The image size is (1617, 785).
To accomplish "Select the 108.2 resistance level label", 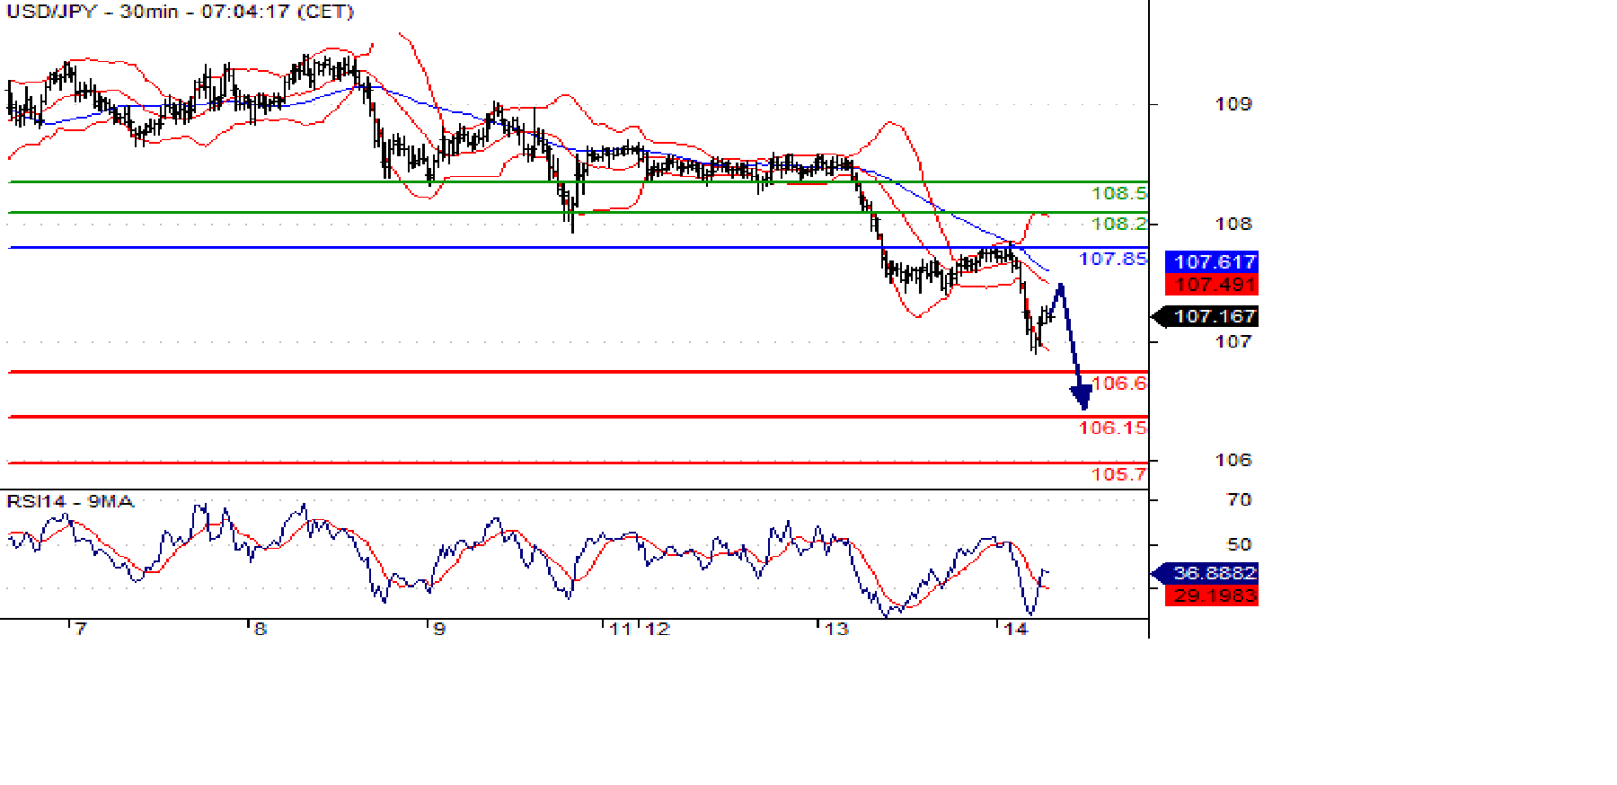I will pyautogui.click(x=1119, y=223).
